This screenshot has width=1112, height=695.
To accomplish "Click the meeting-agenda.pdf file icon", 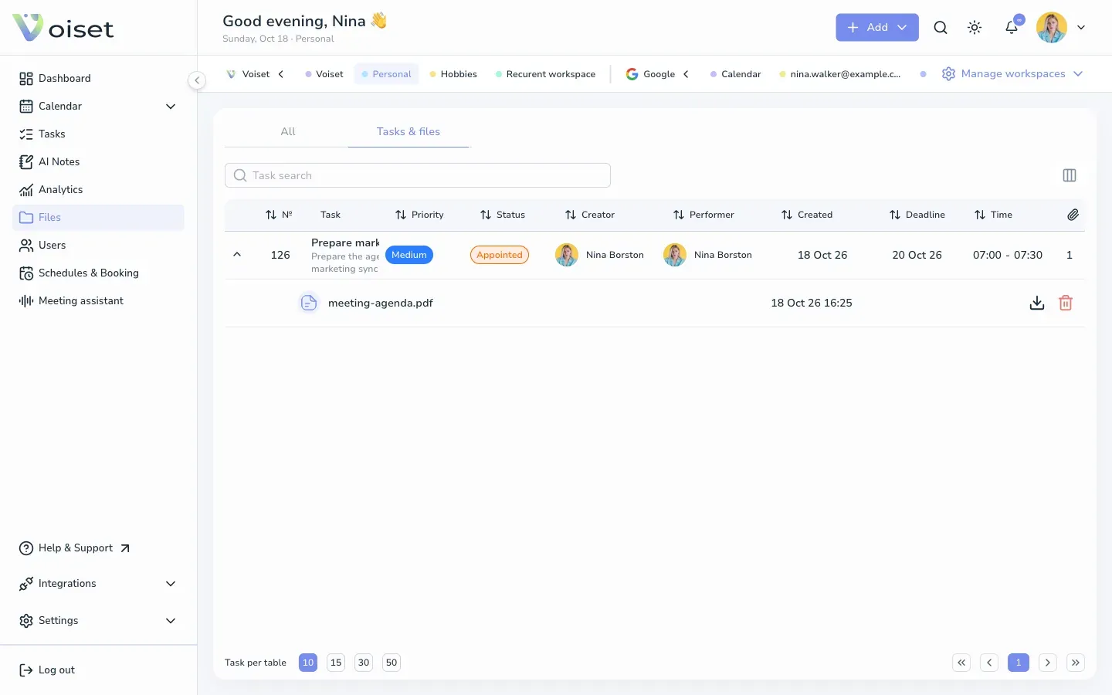I will [309, 303].
